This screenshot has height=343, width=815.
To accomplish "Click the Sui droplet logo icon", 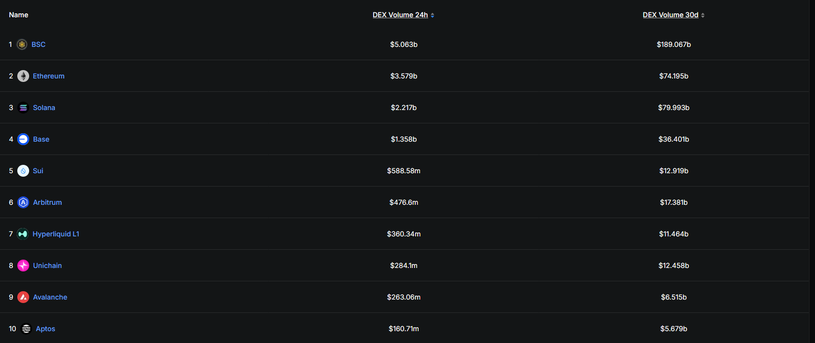I will [23, 171].
